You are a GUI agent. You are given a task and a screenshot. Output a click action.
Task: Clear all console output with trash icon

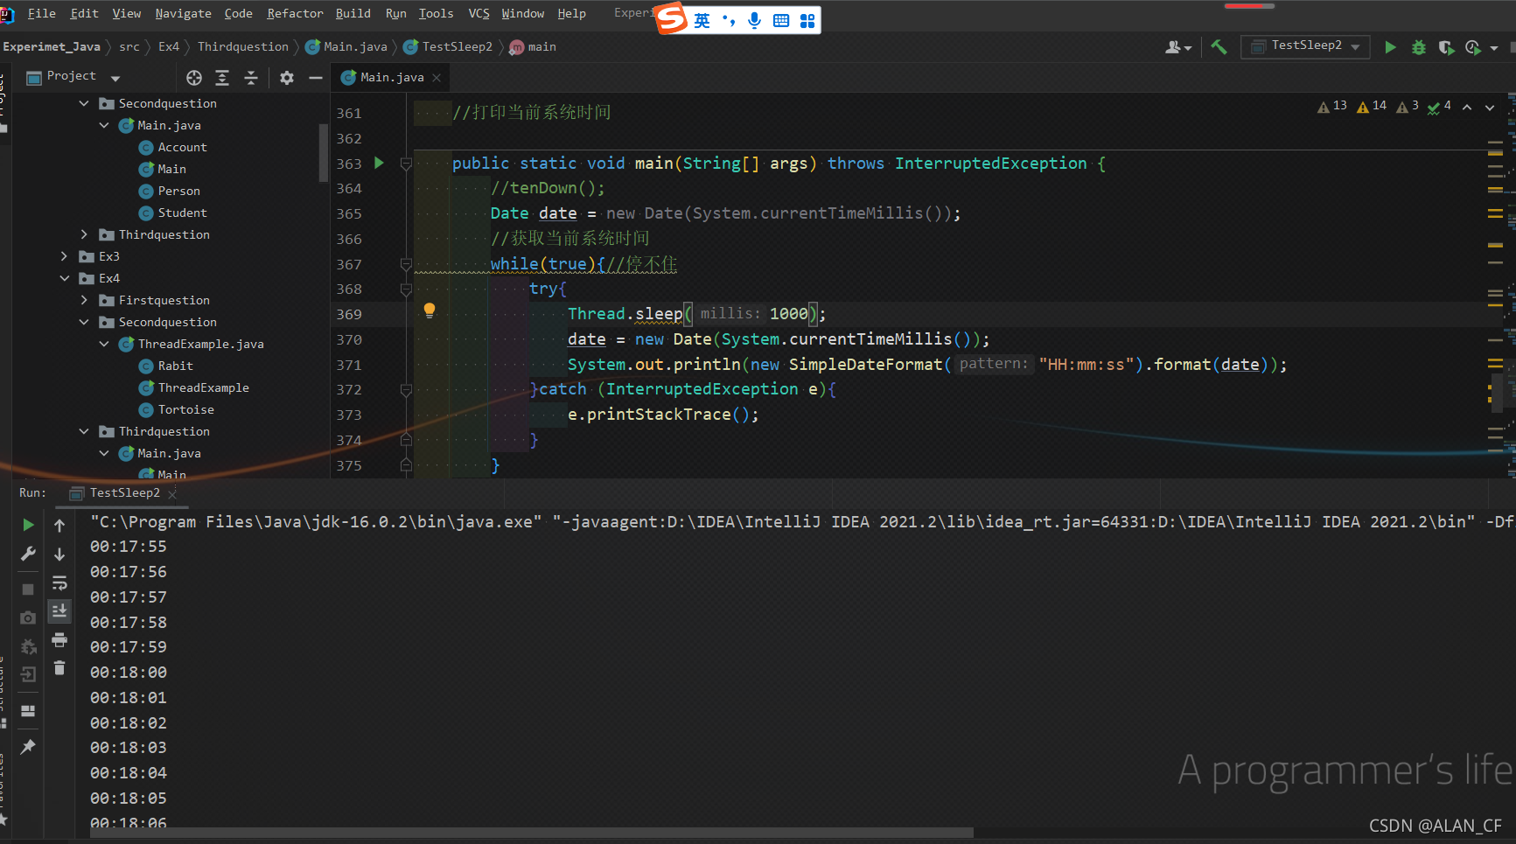coord(59,668)
